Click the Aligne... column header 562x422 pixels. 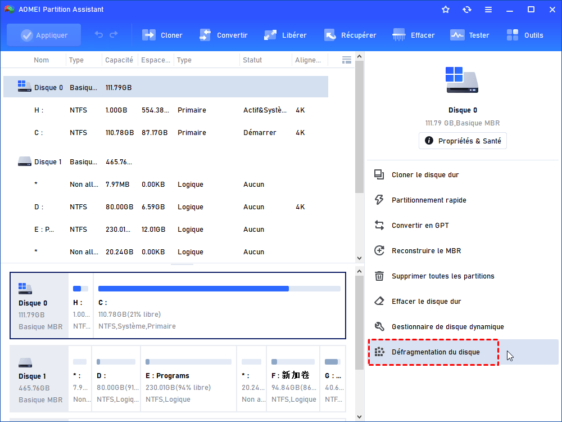point(308,60)
